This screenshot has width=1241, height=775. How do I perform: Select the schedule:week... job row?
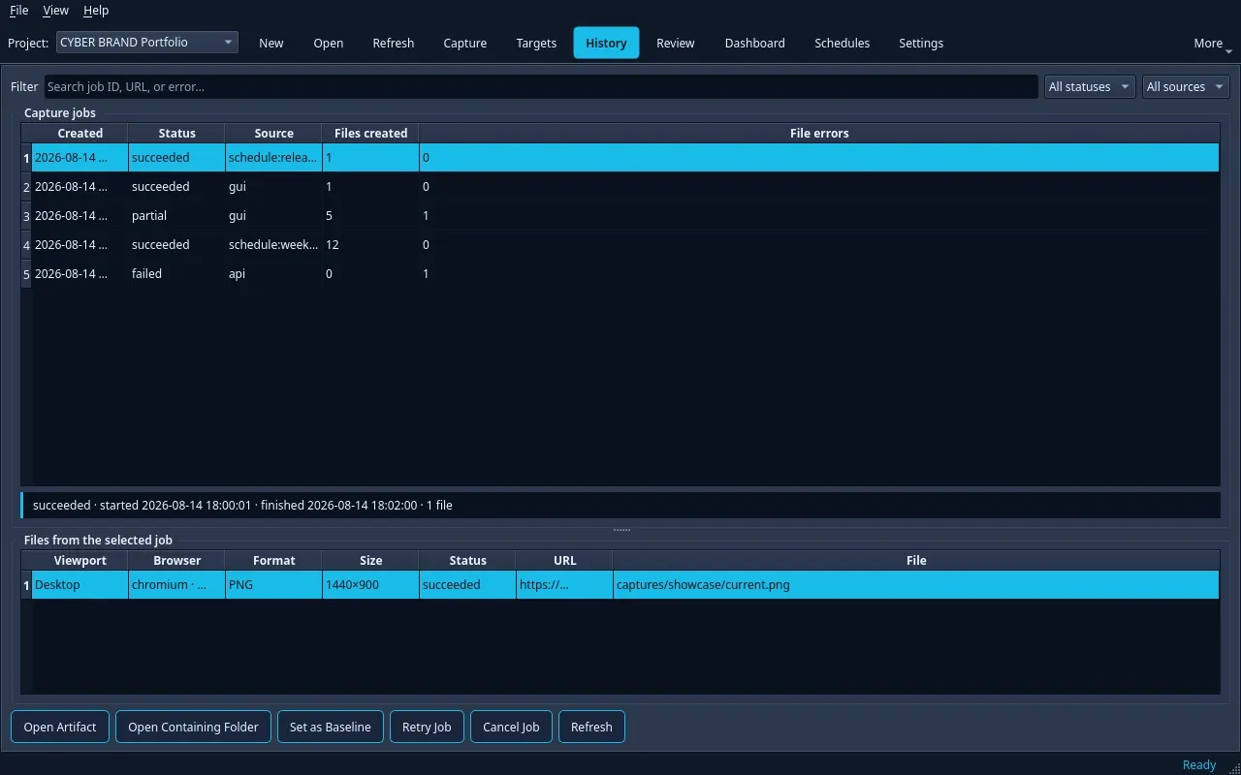tap(625, 244)
